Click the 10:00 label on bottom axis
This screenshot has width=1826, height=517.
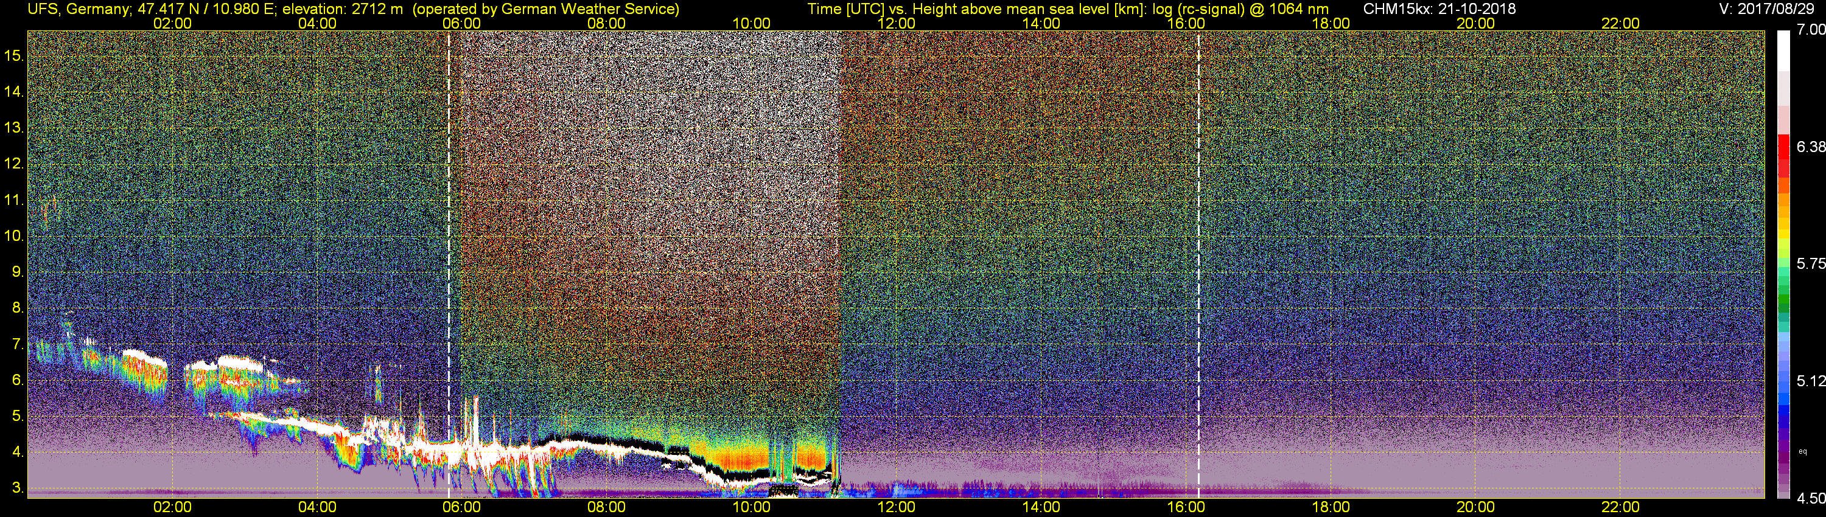click(751, 507)
